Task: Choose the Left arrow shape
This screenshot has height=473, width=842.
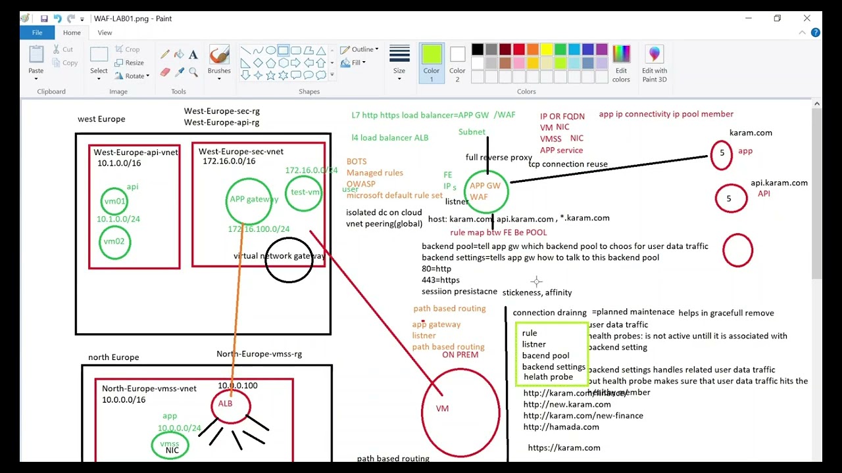Action: (309, 63)
